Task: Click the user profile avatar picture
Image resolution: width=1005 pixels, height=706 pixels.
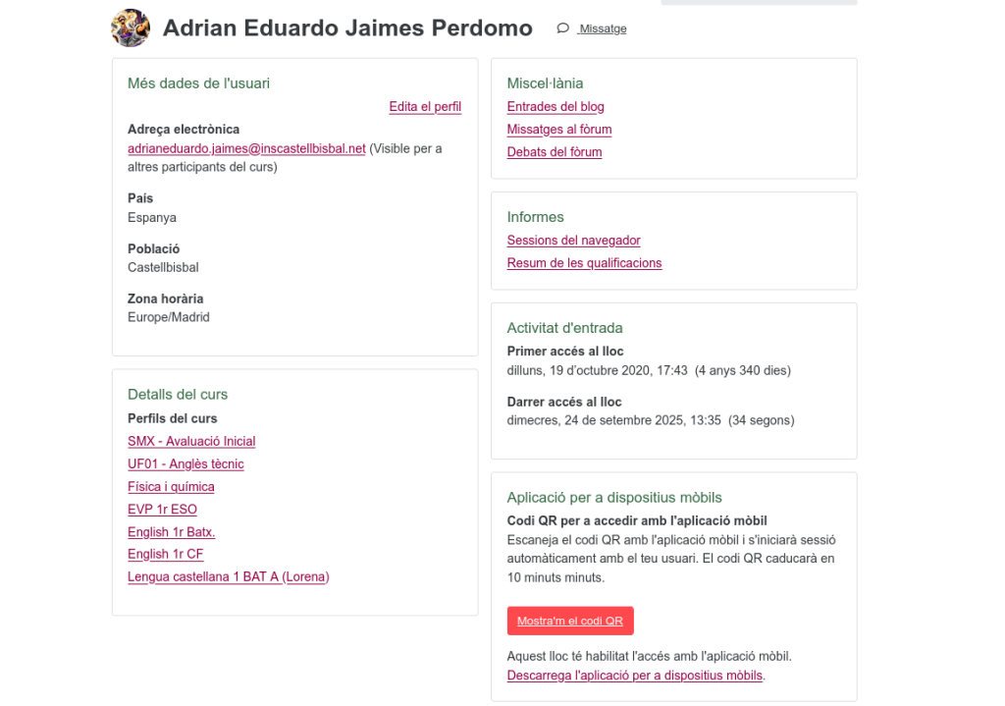Action: click(131, 28)
